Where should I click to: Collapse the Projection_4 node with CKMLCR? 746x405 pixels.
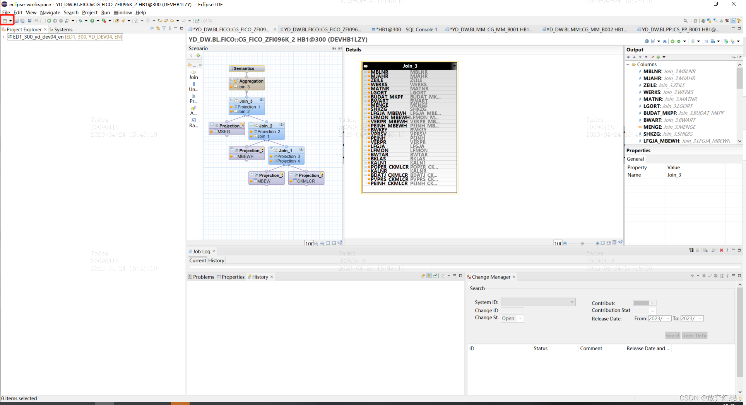291,174
